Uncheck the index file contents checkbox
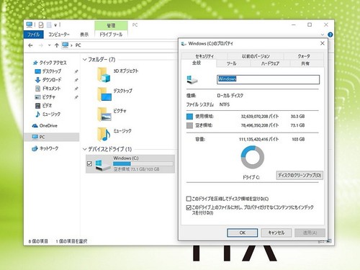Screen dimensions: 360x270 click(189, 207)
